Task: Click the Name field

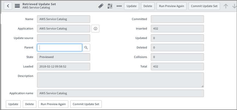Action: click(63, 19)
